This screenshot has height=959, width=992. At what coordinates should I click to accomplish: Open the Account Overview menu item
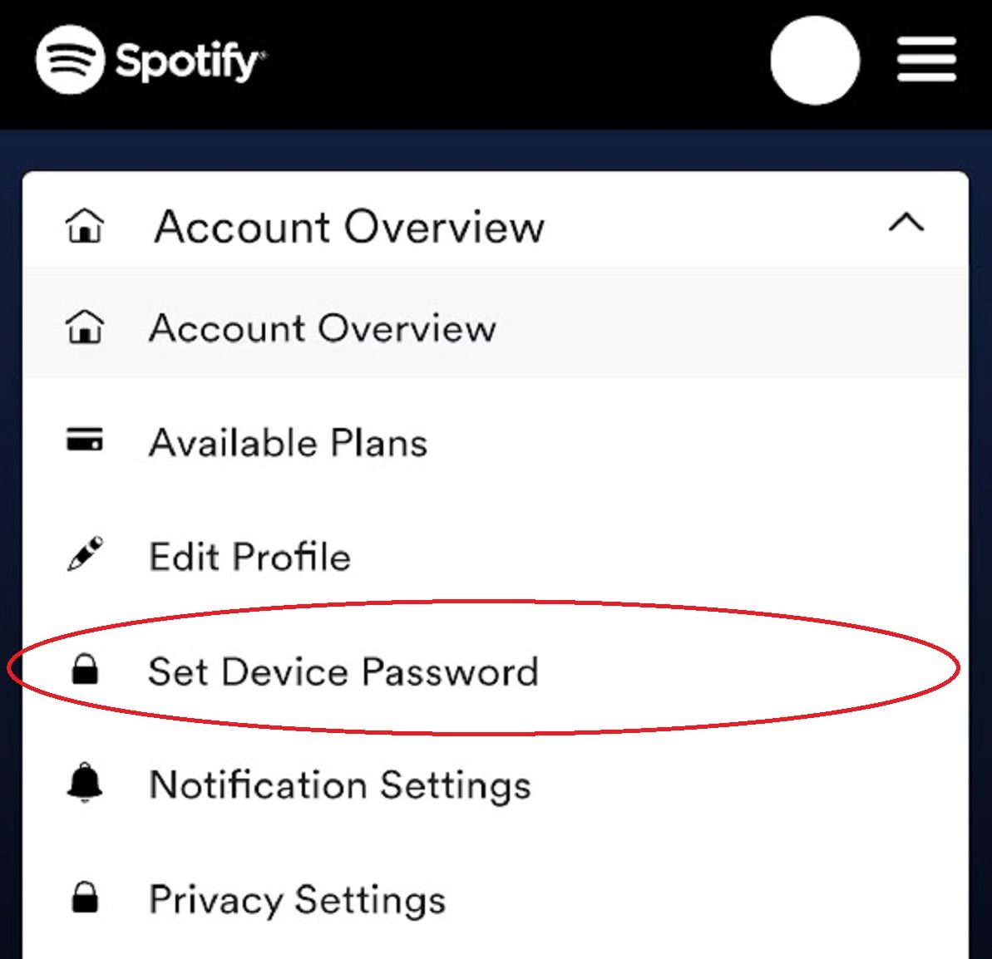323,327
